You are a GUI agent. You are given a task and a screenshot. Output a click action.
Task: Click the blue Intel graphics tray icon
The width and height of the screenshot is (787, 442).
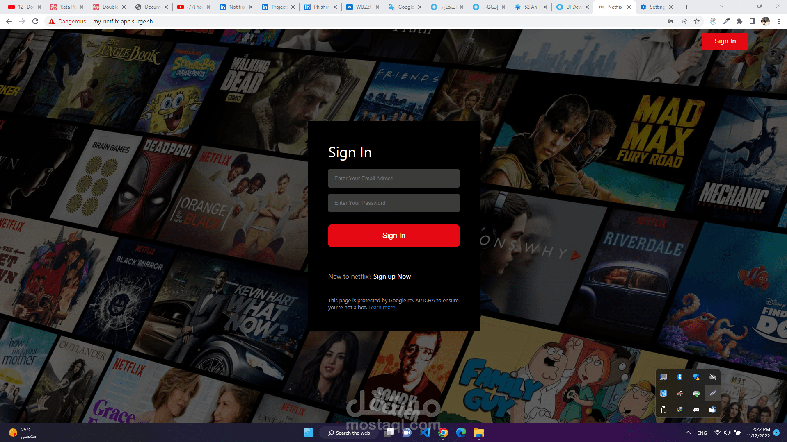[x=663, y=393]
